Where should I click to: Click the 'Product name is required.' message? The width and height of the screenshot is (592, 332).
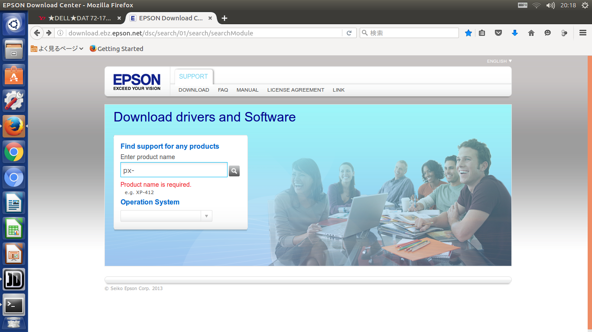pos(156,185)
